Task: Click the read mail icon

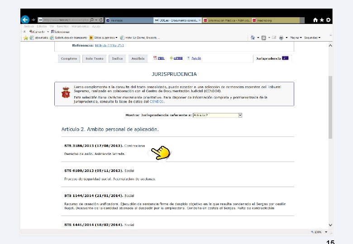Action: click(274, 38)
